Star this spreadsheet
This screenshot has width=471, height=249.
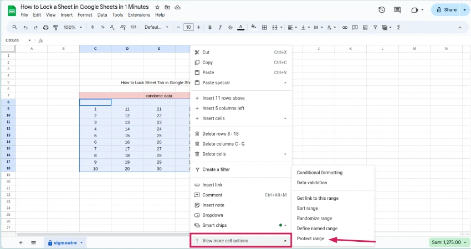tap(157, 7)
